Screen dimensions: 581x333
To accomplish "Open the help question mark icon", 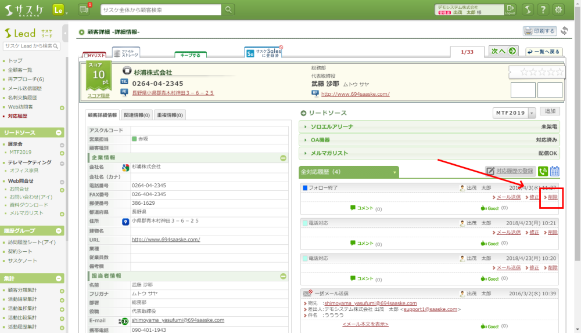I will pos(543,9).
